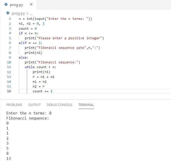
Task: Switch to the PROBLEMS panel tab
Action: [14, 105]
